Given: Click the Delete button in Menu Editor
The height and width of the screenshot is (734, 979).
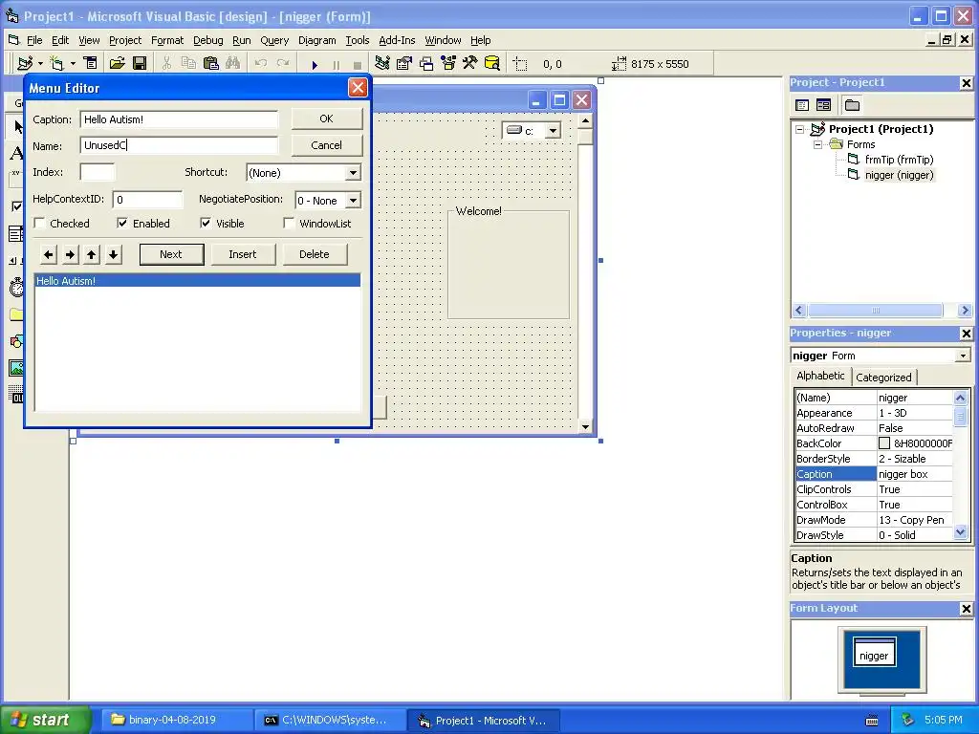Looking at the screenshot, I should (314, 254).
